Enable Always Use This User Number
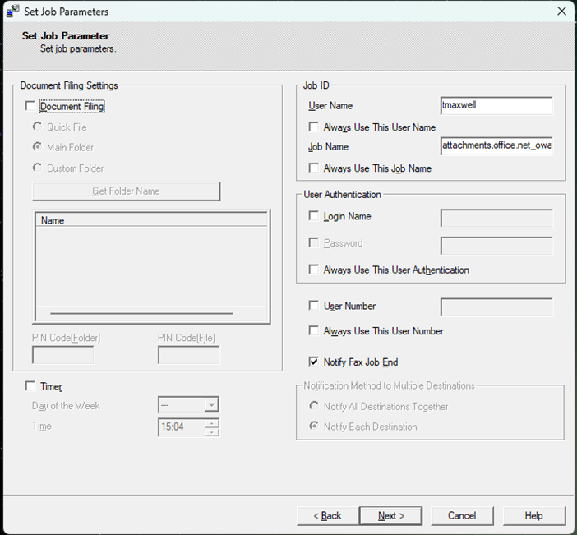This screenshot has height=535, width=577. 314,331
